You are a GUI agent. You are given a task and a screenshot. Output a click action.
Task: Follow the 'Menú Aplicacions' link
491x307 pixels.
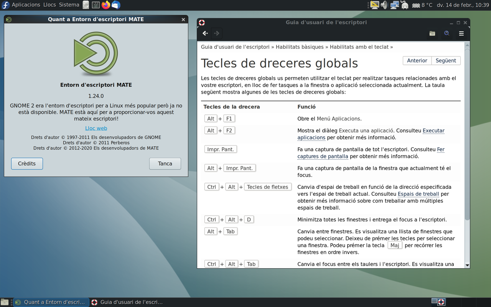pyautogui.click(x=338, y=119)
